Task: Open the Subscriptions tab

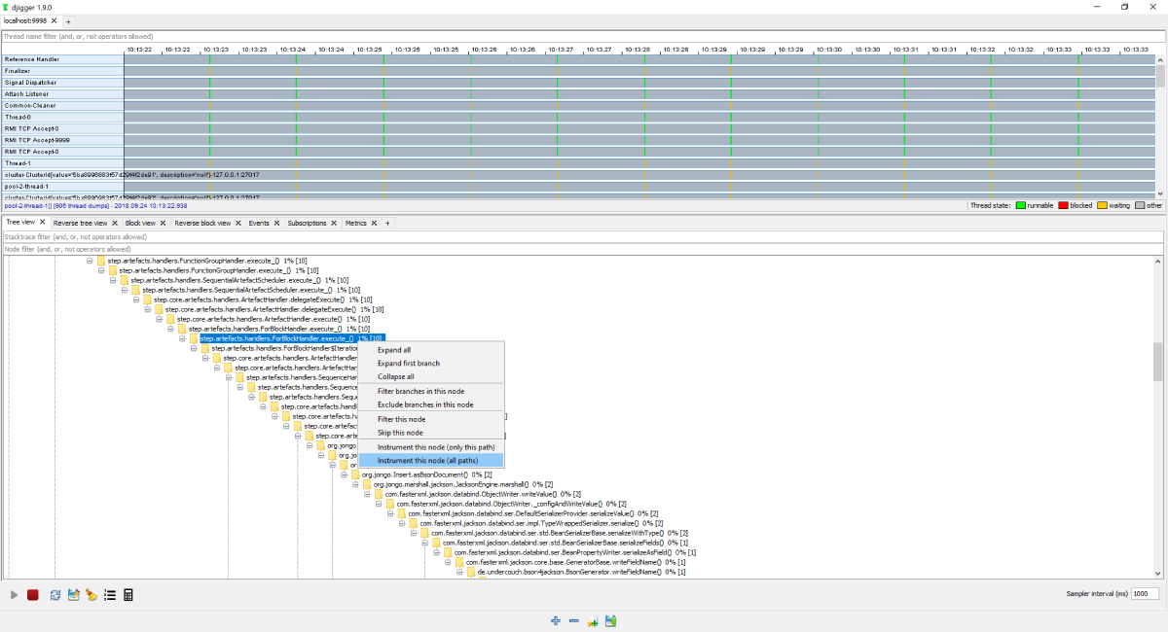Action: click(x=307, y=223)
